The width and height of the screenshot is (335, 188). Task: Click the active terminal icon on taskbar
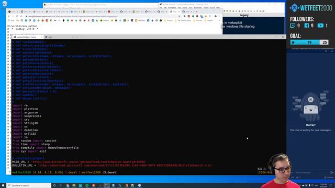tap(107, 185)
